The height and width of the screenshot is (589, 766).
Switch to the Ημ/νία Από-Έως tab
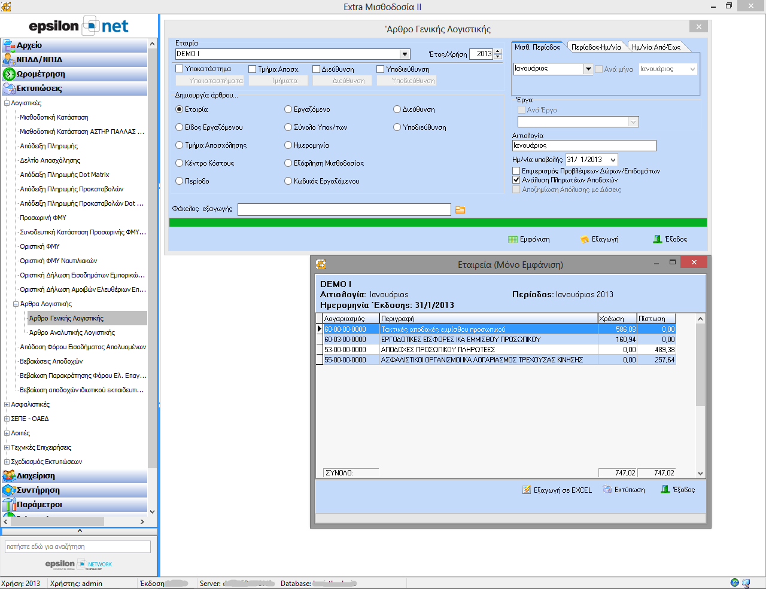(656, 47)
